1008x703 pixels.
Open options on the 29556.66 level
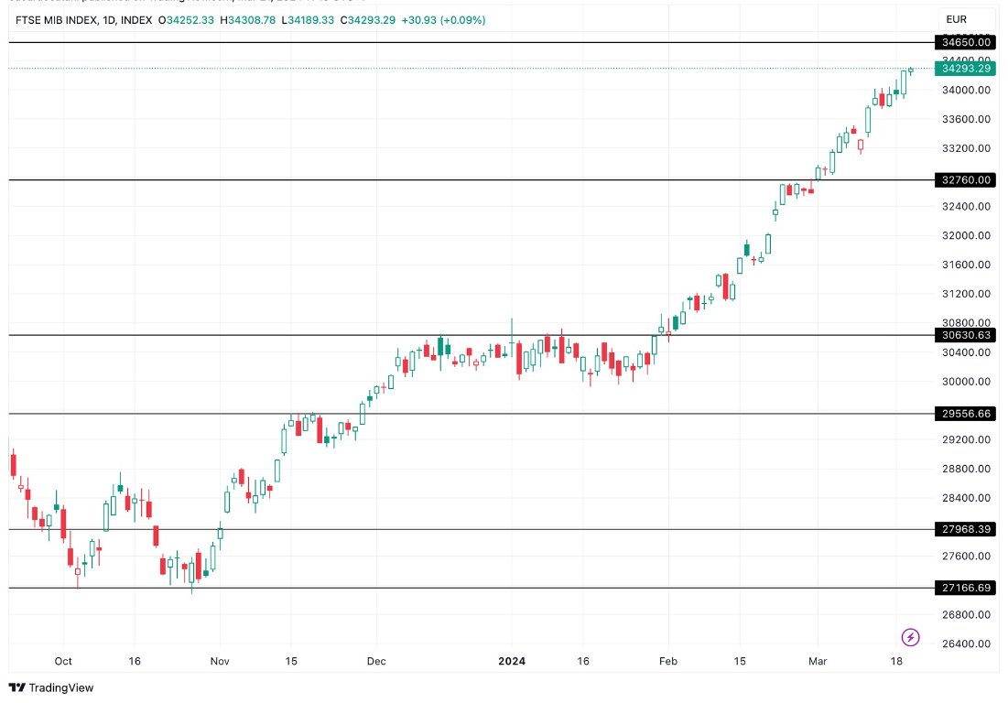(966, 414)
